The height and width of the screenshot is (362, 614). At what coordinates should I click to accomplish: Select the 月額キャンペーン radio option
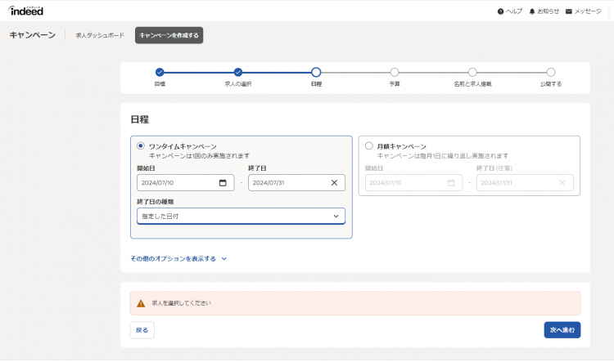coord(369,146)
